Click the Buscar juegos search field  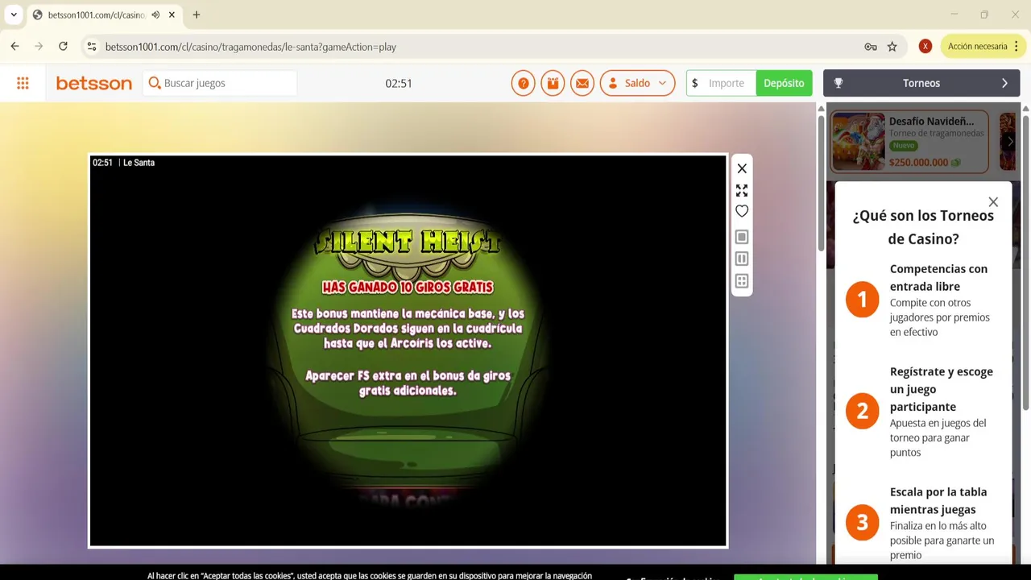pos(220,83)
